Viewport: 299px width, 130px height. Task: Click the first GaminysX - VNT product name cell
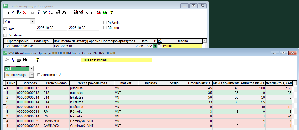click(x=92, y=121)
